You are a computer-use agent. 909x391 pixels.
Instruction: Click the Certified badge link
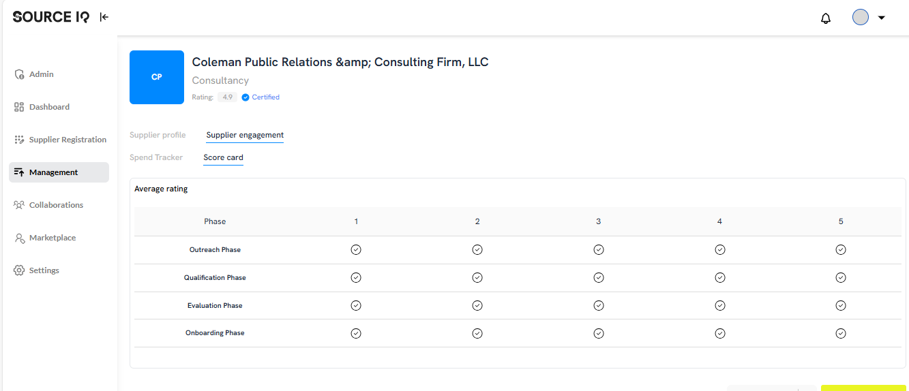pyautogui.click(x=261, y=97)
